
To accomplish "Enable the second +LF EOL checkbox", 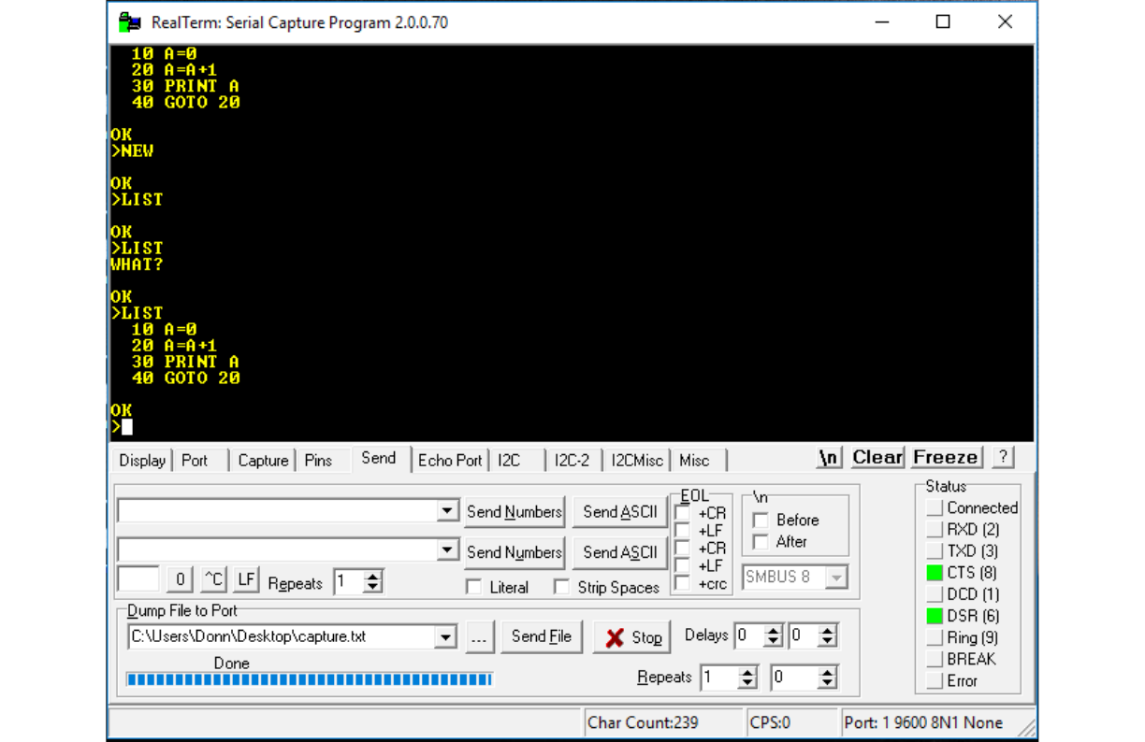I will (683, 566).
